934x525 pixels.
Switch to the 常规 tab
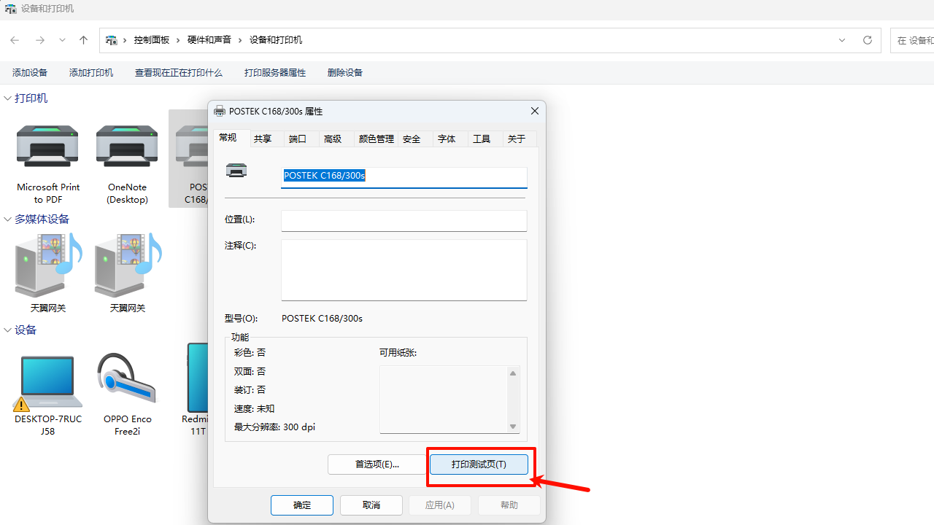[232, 137]
